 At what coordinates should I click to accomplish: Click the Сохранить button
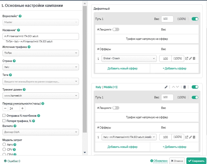[x=196, y=161]
